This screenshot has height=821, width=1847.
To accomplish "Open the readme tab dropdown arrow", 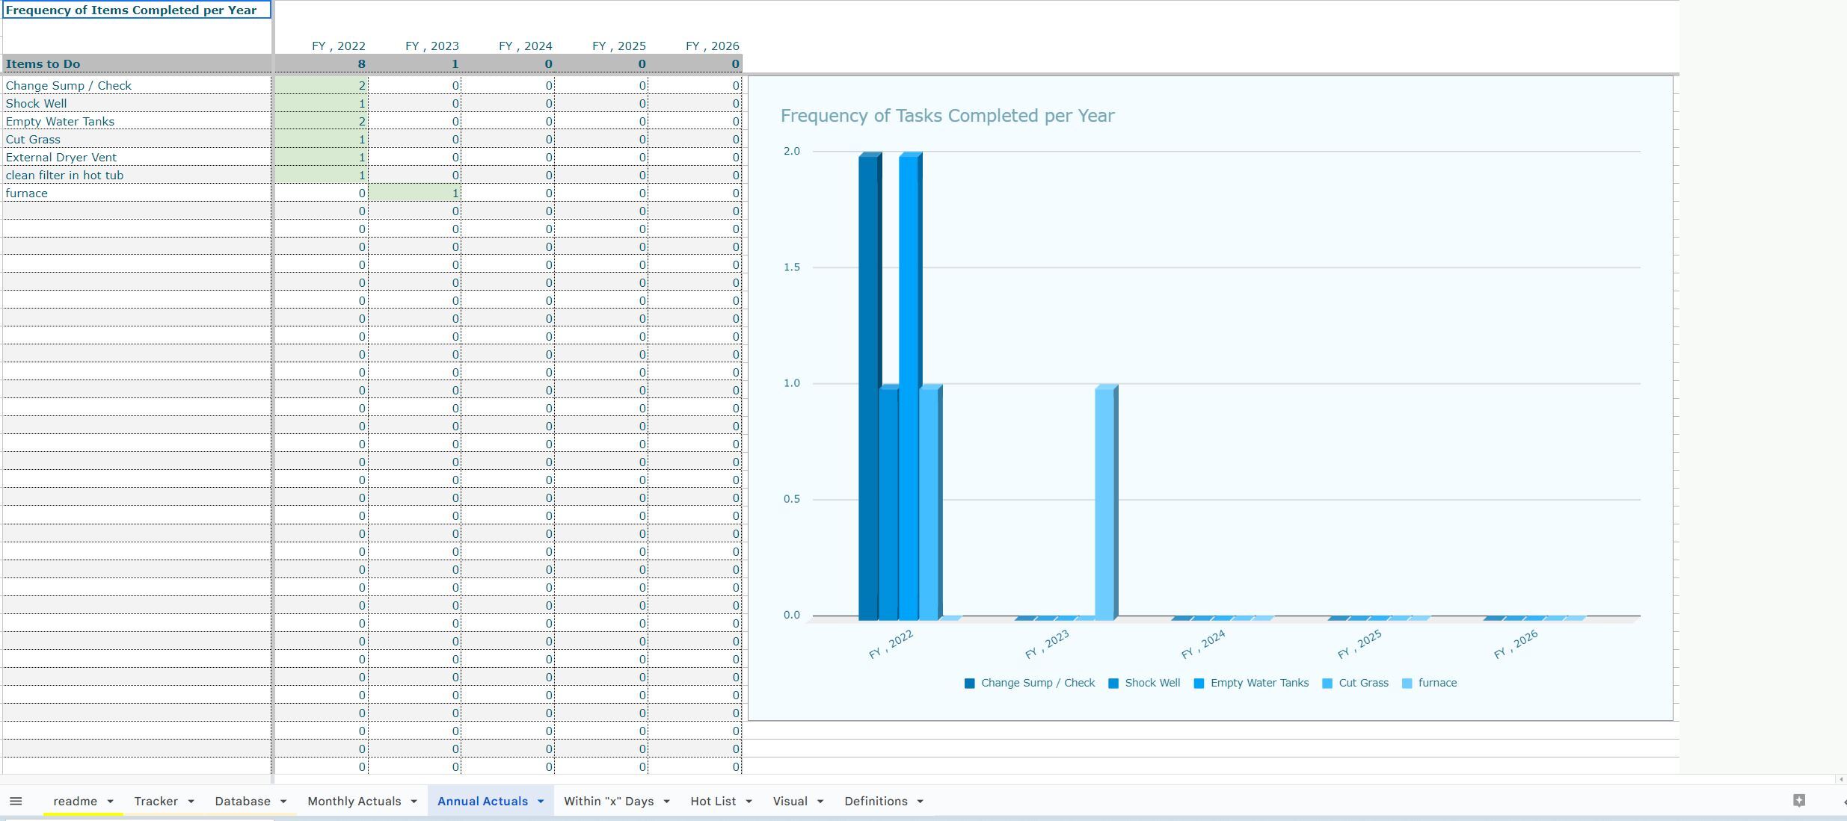I will [x=110, y=802].
